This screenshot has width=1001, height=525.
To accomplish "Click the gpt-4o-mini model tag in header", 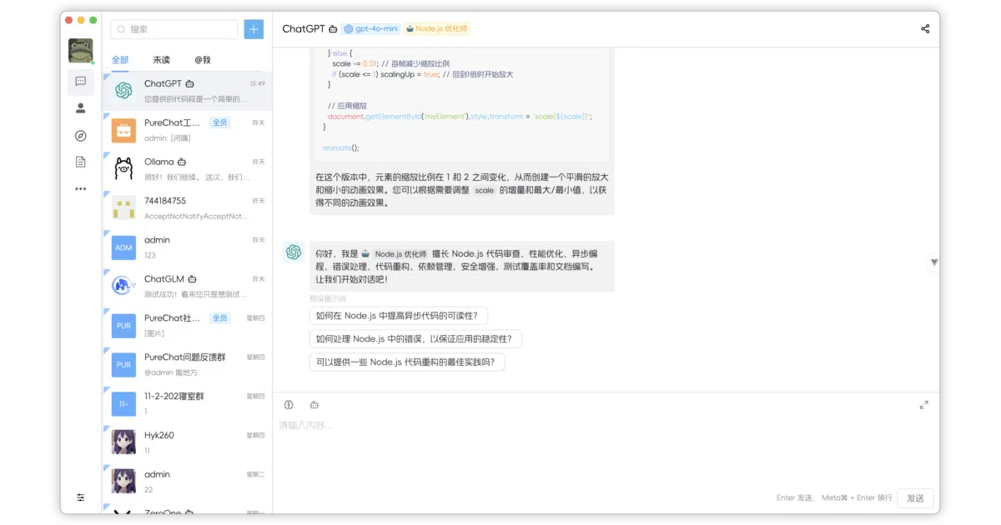I will (370, 28).
